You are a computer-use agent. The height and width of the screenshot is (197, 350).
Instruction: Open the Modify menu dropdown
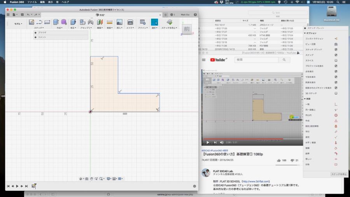tap(73, 28)
